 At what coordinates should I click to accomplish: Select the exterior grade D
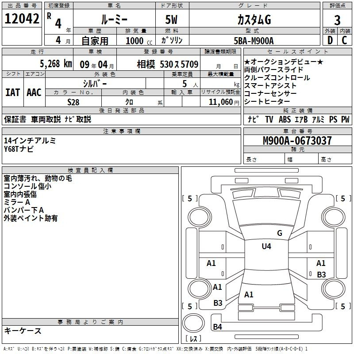click(x=330, y=40)
